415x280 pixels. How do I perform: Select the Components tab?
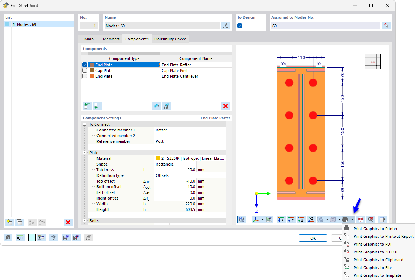[137, 39]
